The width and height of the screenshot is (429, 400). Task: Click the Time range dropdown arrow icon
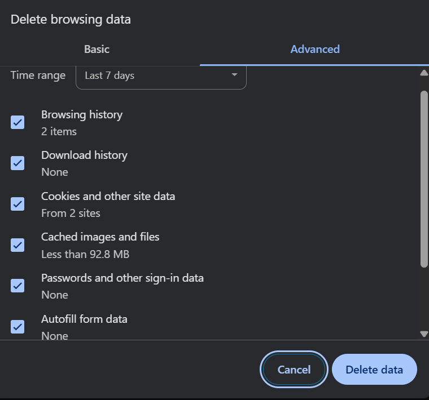pos(234,75)
